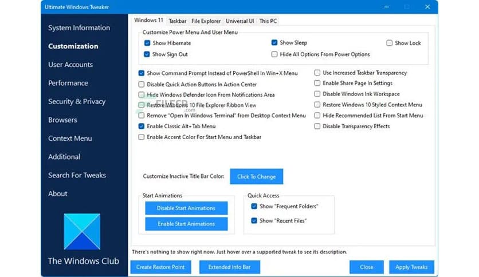Open the This PC tab
The width and height of the screenshot is (479, 277).
268,21
